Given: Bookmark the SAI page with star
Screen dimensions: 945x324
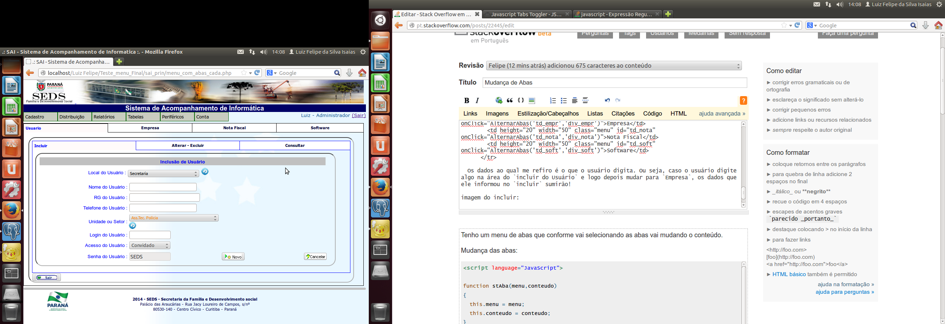Looking at the screenshot, I should coord(244,73).
